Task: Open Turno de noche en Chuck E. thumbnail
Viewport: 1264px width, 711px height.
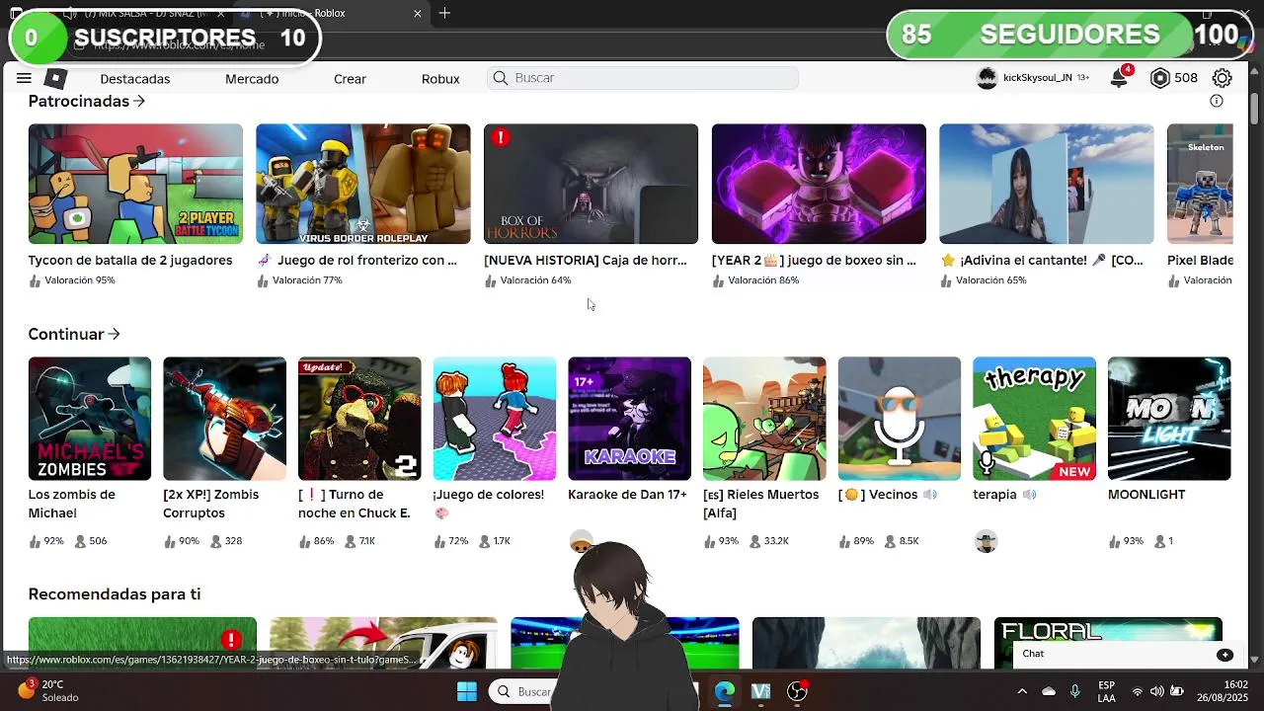Action: pyautogui.click(x=359, y=419)
